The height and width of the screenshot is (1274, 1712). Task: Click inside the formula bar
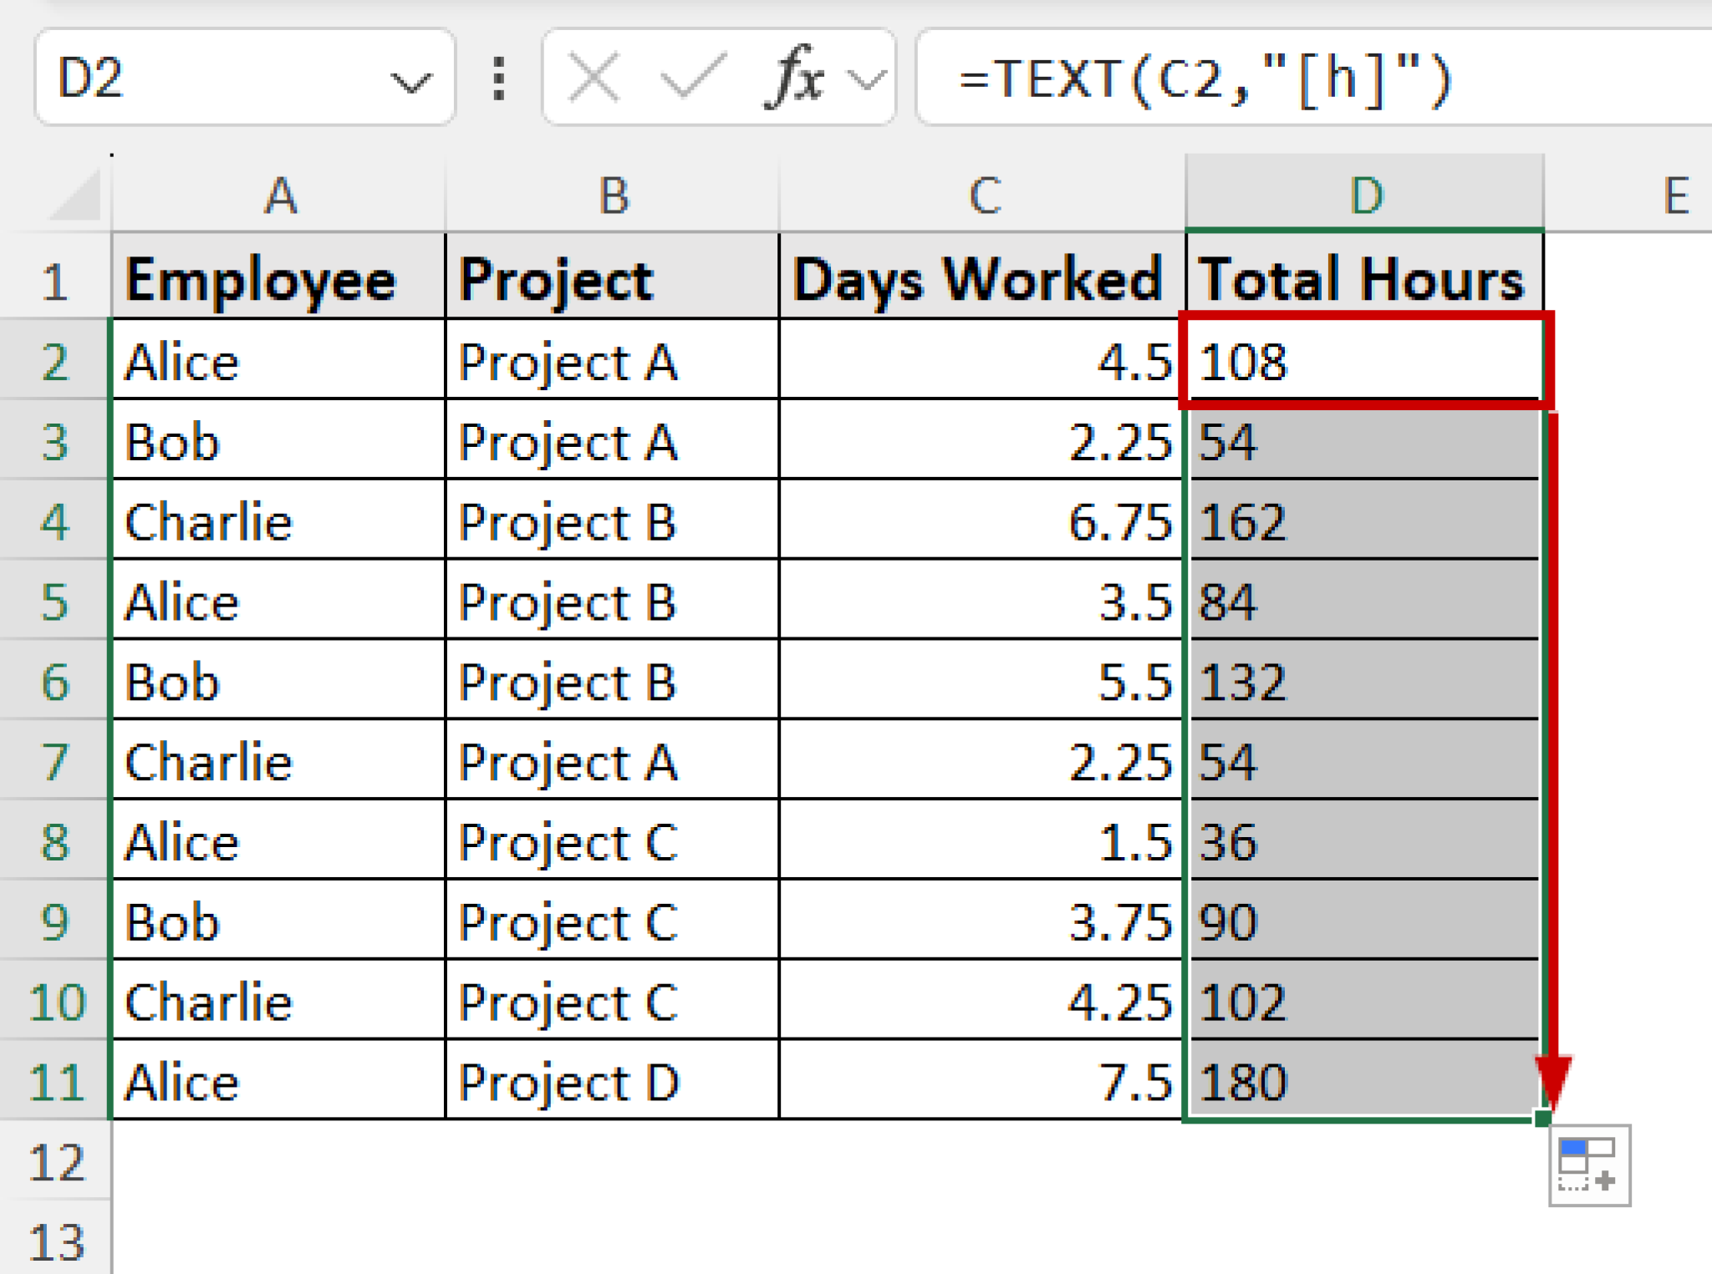click(x=1254, y=78)
